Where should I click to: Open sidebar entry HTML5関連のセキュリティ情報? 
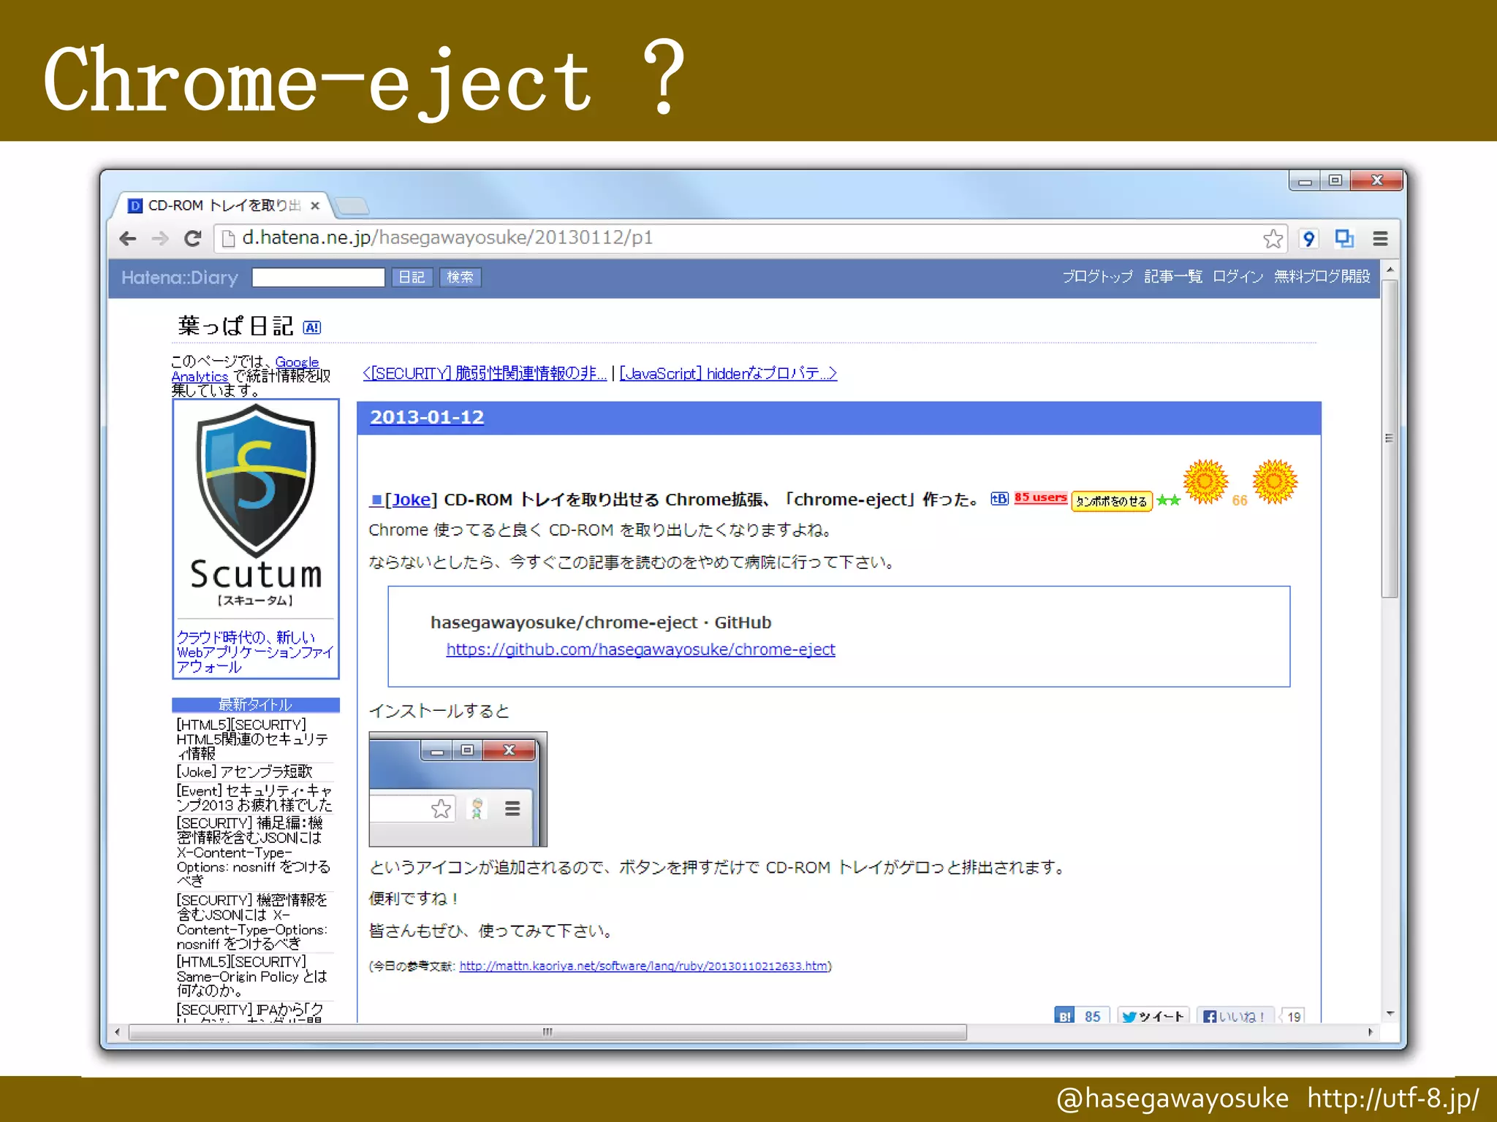point(252,739)
